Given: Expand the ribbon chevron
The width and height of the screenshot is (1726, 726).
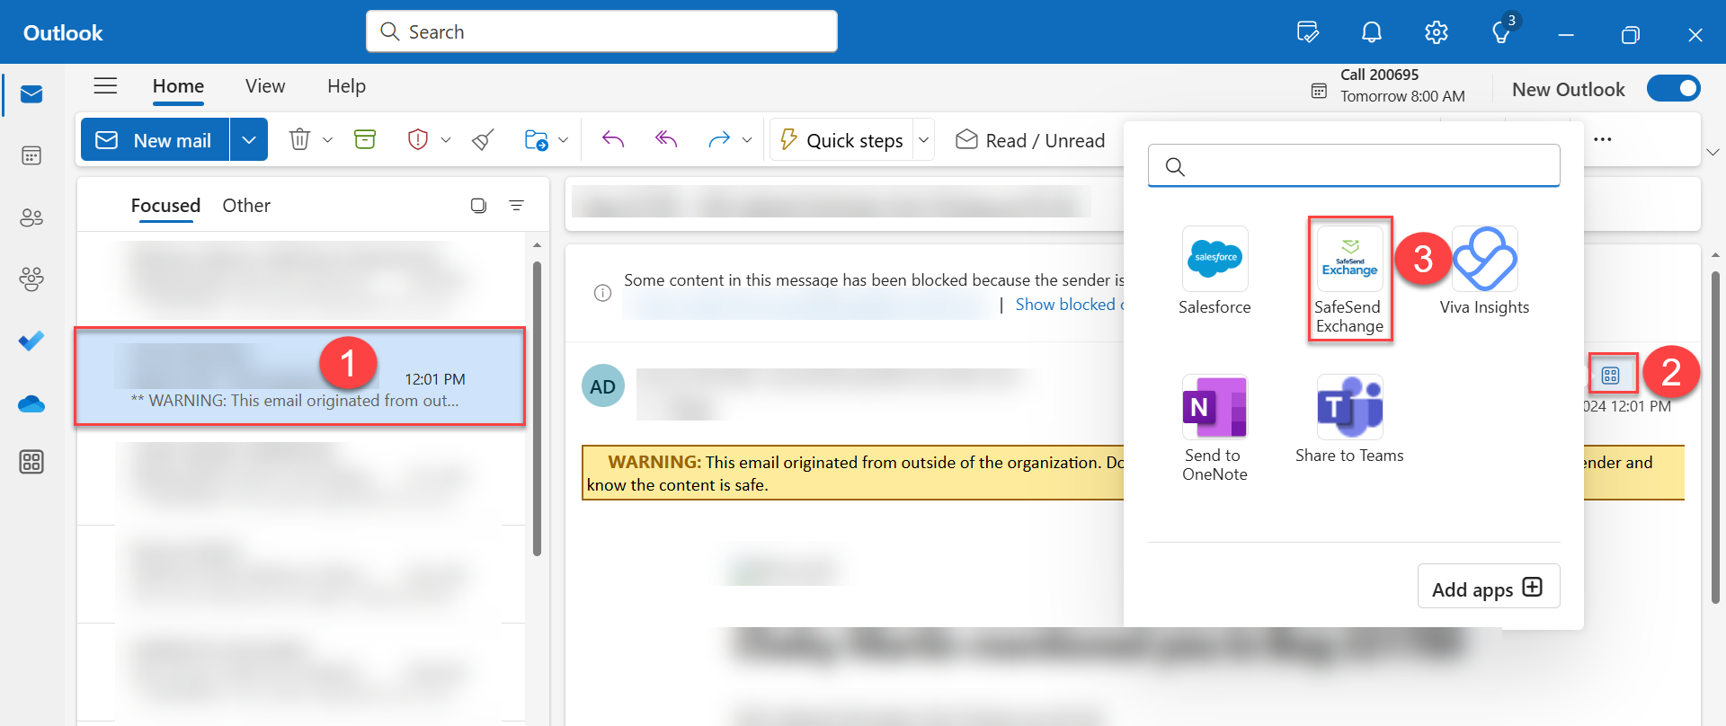Looking at the screenshot, I should tap(1713, 152).
